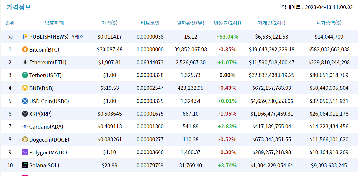This screenshot has width=358, height=176.
Task: Sort by the 시가총액($) column header
Action: pos(329,23)
